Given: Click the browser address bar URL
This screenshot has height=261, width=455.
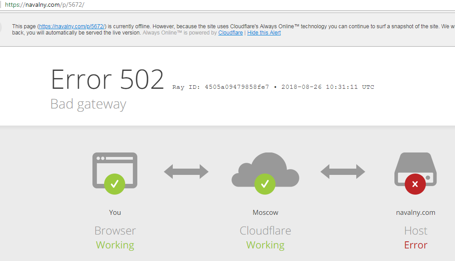Looking at the screenshot, I should point(44,5).
